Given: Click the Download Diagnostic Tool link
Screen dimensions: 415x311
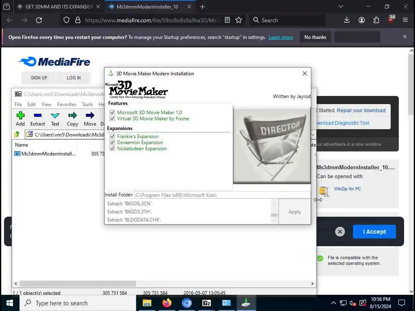Looking at the screenshot, I should point(343,123).
